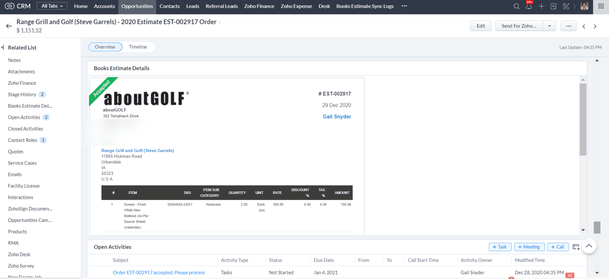Open the apps grid icon

click(601, 6)
